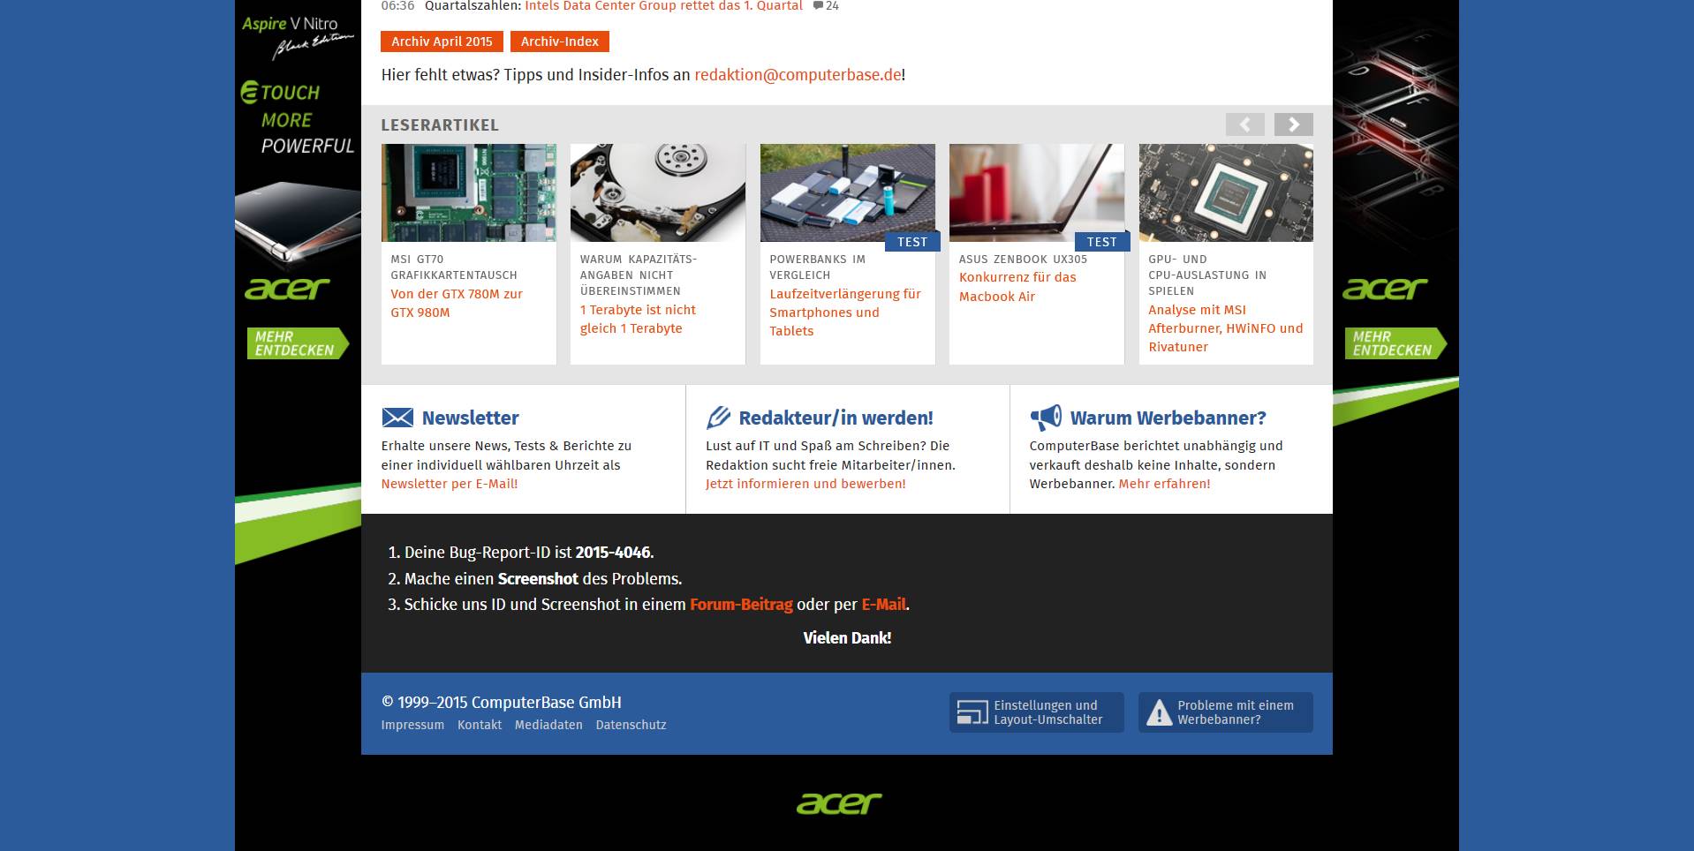Screen dimensions: 1694x851
Task: Open Intels Data Center Group news link
Action: [x=663, y=6]
